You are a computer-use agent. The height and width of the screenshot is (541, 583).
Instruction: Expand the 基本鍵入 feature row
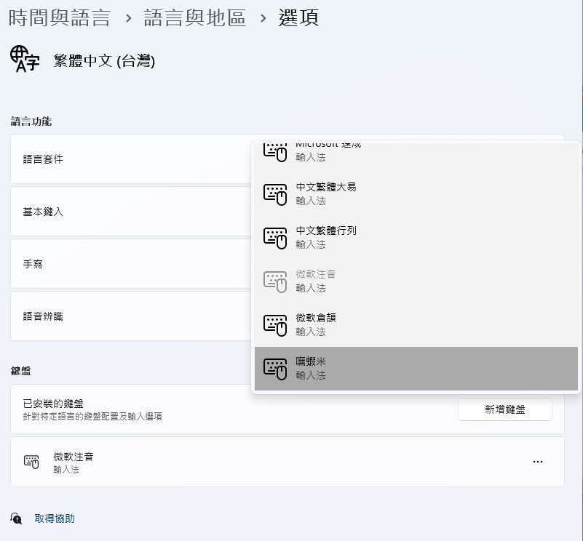click(131, 212)
